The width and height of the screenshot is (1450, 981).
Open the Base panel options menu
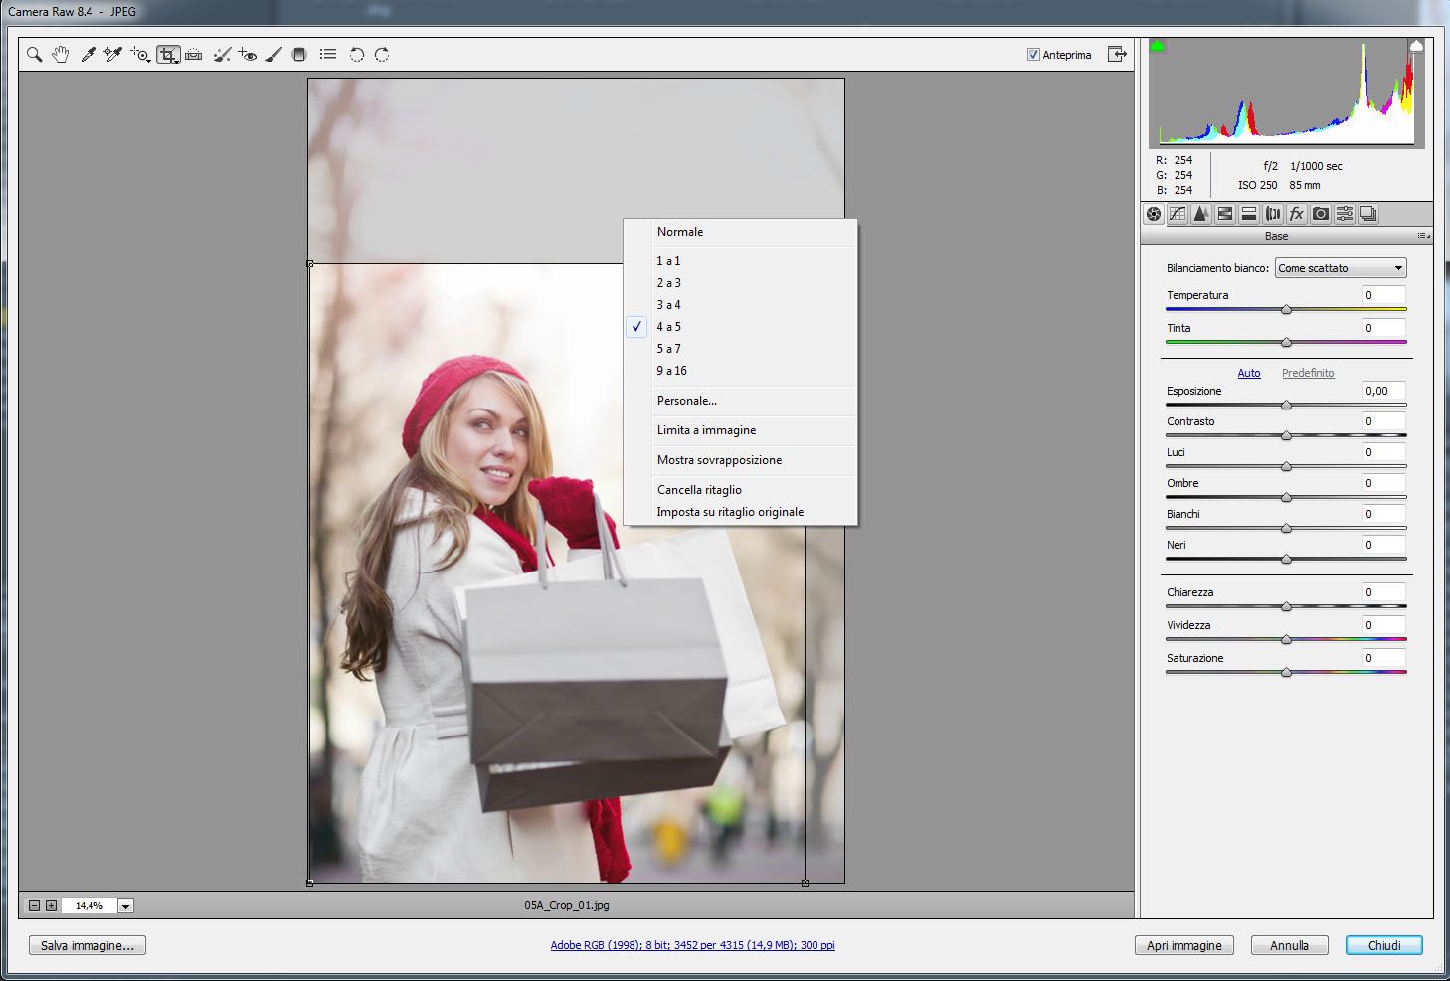[x=1423, y=236]
